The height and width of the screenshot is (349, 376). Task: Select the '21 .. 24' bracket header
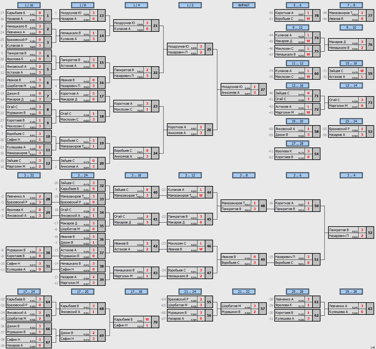(190, 292)
